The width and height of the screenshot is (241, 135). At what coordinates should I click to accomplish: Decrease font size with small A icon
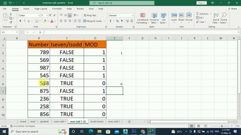(x=55, y=15)
